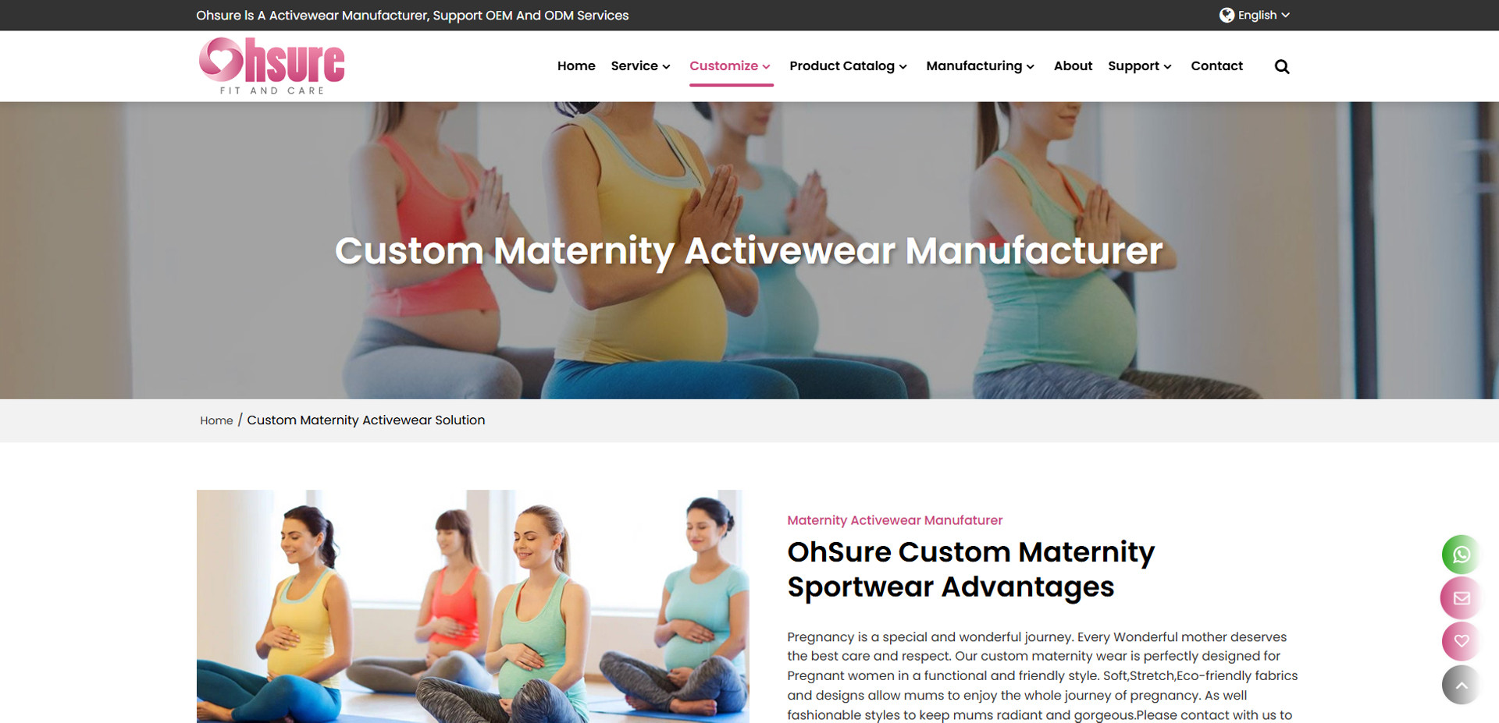This screenshot has height=723, width=1499.
Task: Click the Home breadcrumb link
Action: tap(216, 420)
